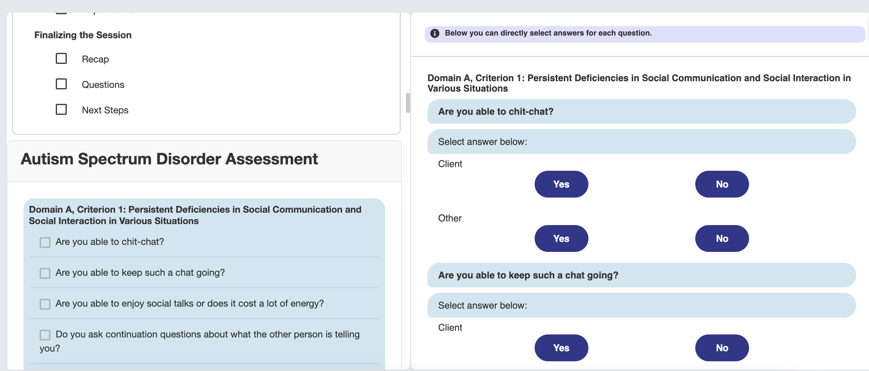The image size is (869, 371).
Task: Tick the Next Steps checkbox
Action: (61, 109)
